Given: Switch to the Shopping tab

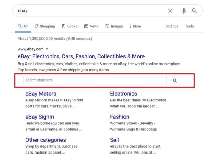Looking at the screenshot, I should click(x=45, y=26).
